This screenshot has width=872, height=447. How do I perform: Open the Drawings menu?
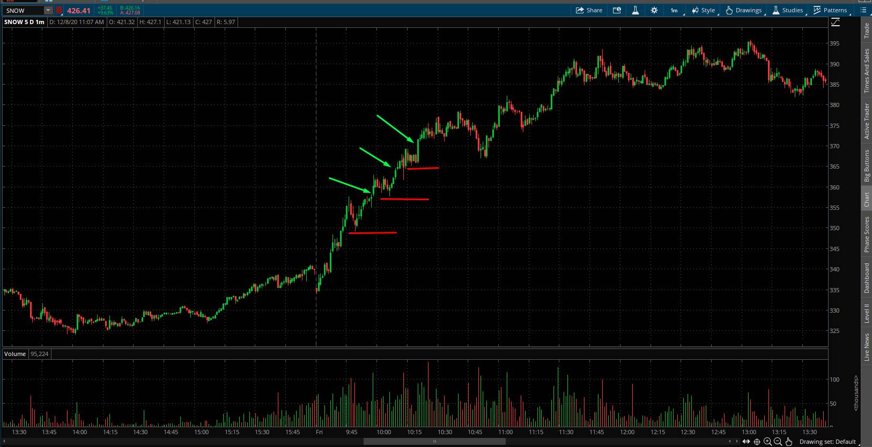click(744, 10)
